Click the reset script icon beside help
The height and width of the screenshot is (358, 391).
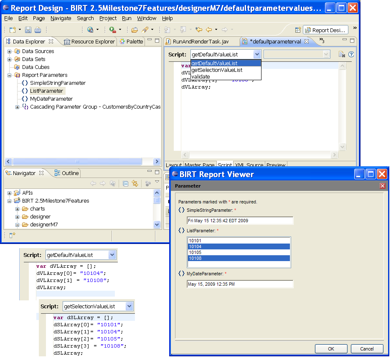(x=342, y=54)
